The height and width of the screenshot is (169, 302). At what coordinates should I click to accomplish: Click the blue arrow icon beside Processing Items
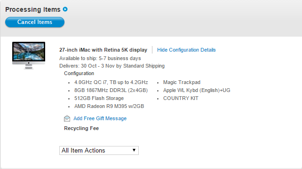tap(65, 9)
